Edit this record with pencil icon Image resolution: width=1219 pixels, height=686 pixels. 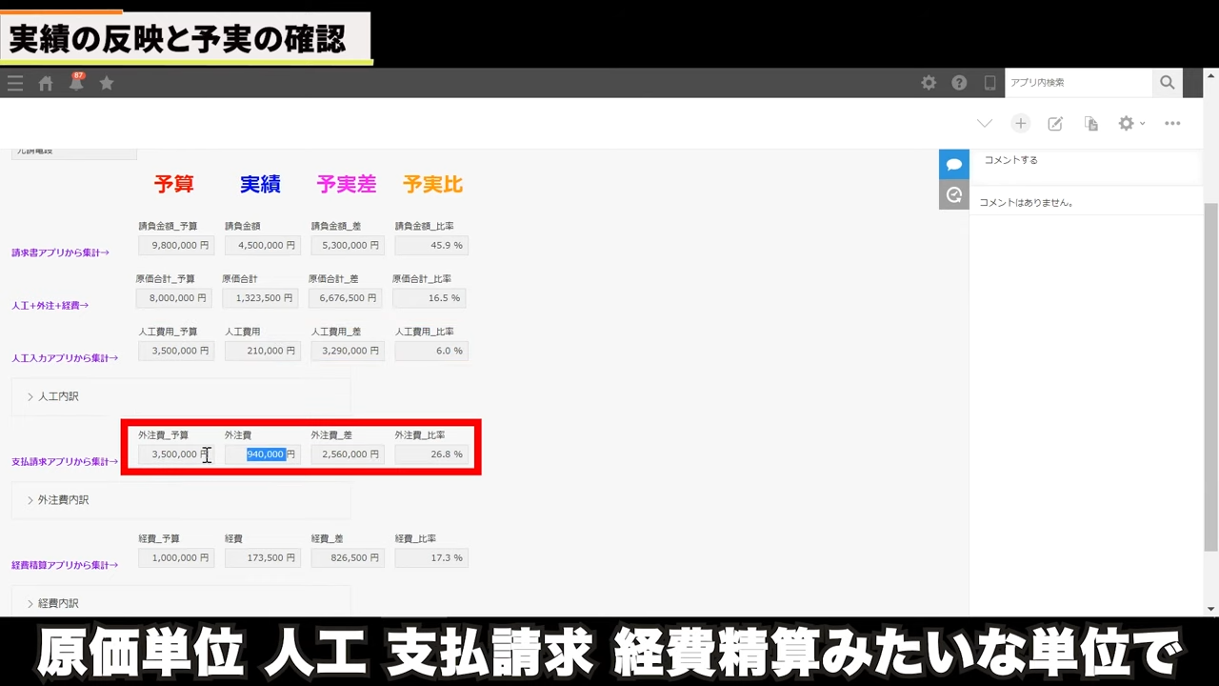point(1055,124)
